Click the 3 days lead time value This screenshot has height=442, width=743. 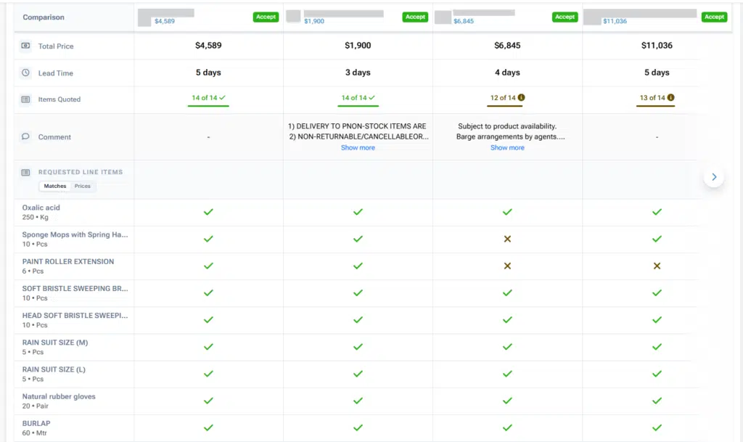[x=358, y=73]
